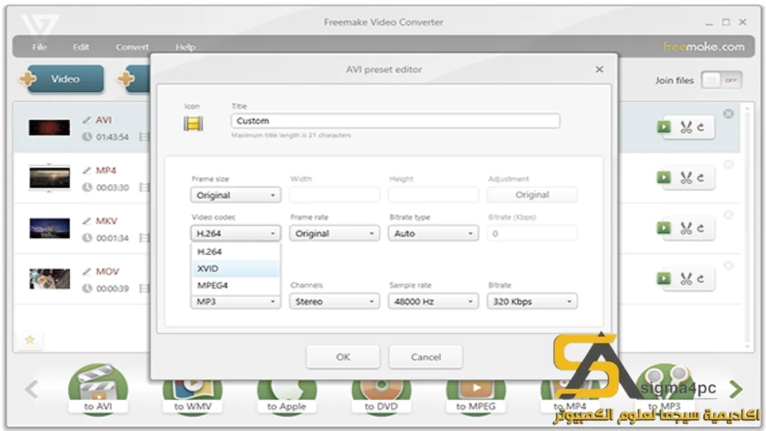The width and height of the screenshot is (766, 431).
Task: Remove the AVI file from list
Action: coord(728,114)
